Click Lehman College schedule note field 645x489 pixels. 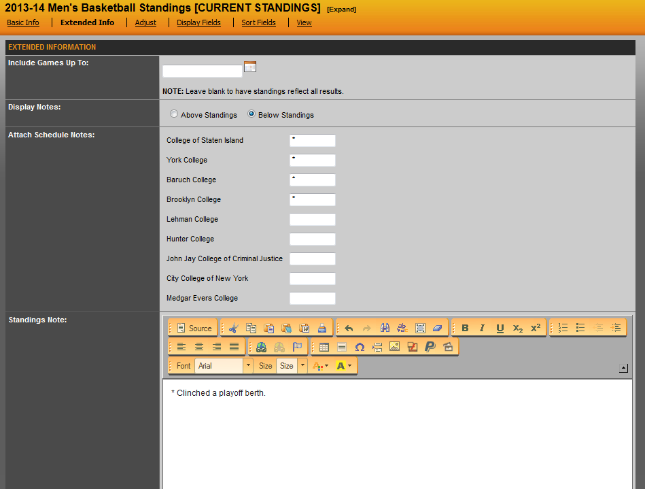(312, 220)
